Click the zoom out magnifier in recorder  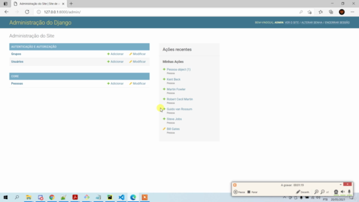click(x=323, y=192)
